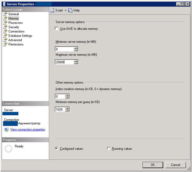The height and width of the screenshot is (172, 192).
Task: Select the Running values radio button
Action: point(109,149)
